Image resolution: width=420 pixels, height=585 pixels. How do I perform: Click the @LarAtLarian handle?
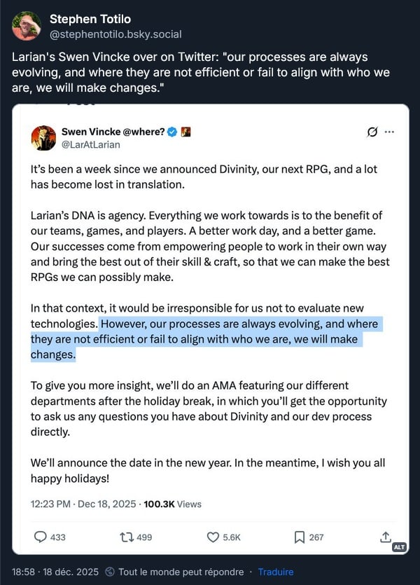(x=90, y=144)
